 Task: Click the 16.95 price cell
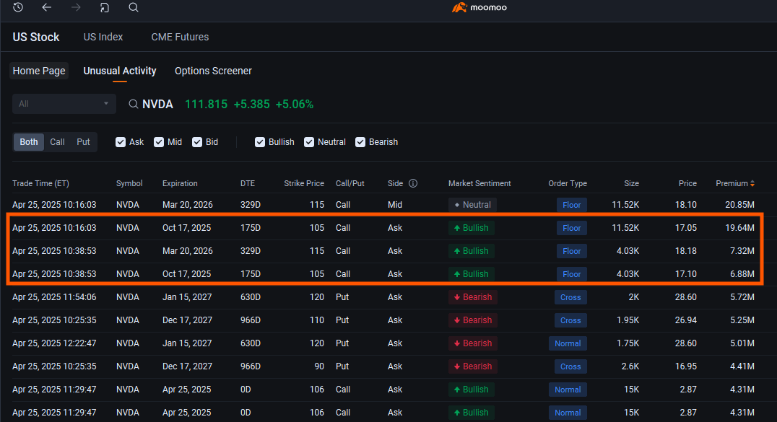point(686,366)
